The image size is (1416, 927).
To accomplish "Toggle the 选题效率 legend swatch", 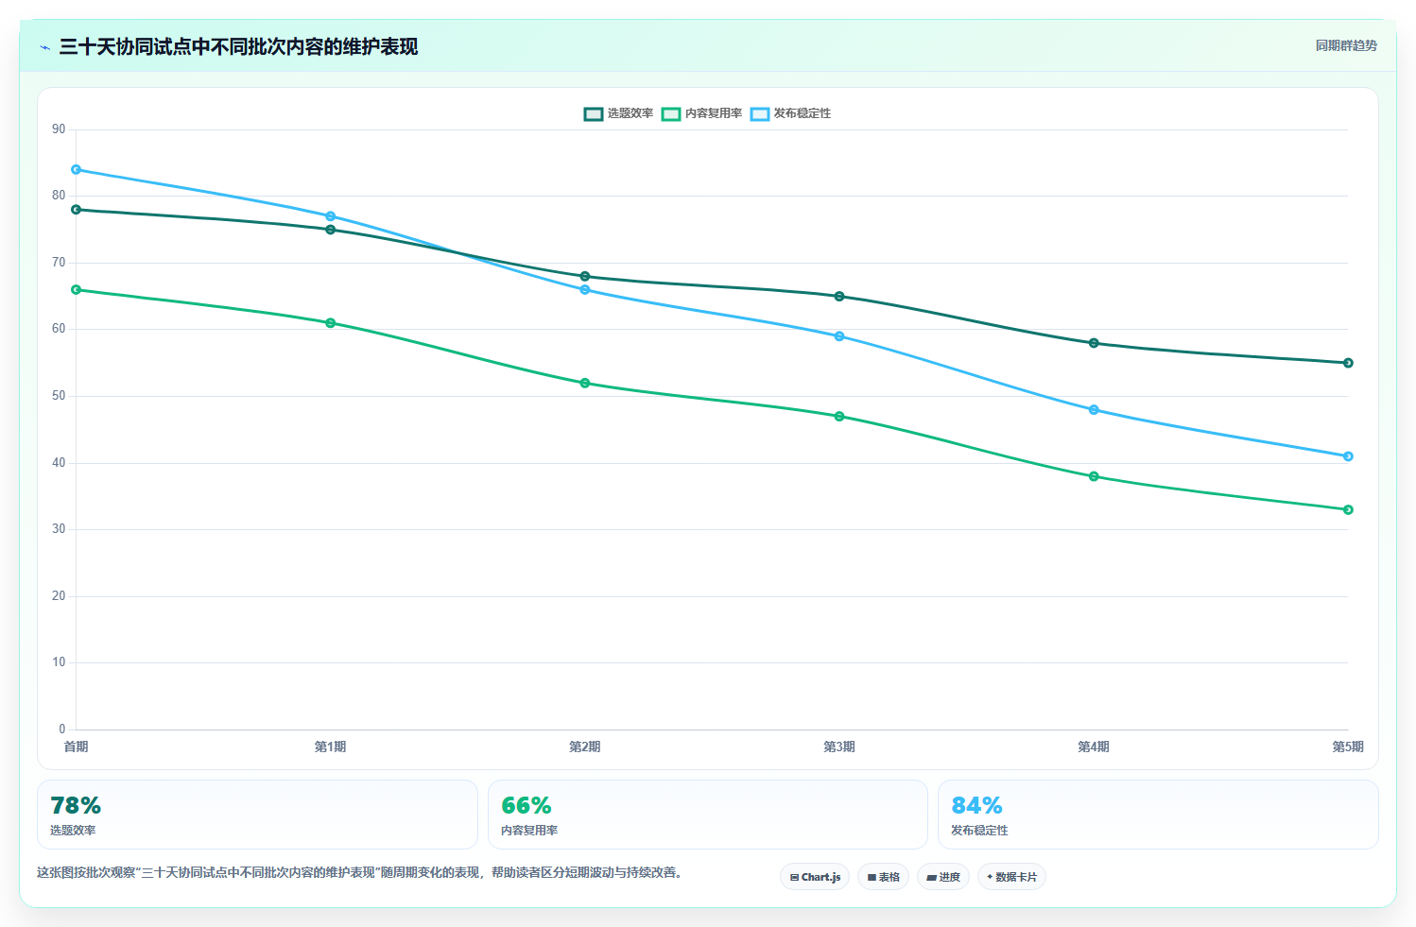I will coord(594,113).
